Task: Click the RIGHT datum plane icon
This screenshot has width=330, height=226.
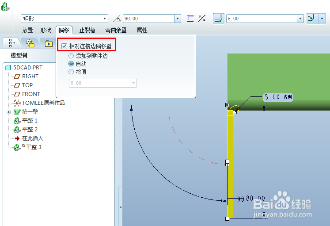Action: [17, 77]
